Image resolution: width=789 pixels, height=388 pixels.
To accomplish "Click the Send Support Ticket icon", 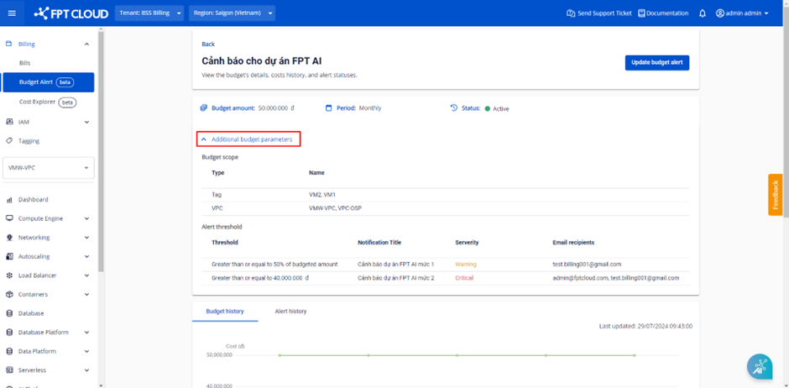I will tap(571, 13).
